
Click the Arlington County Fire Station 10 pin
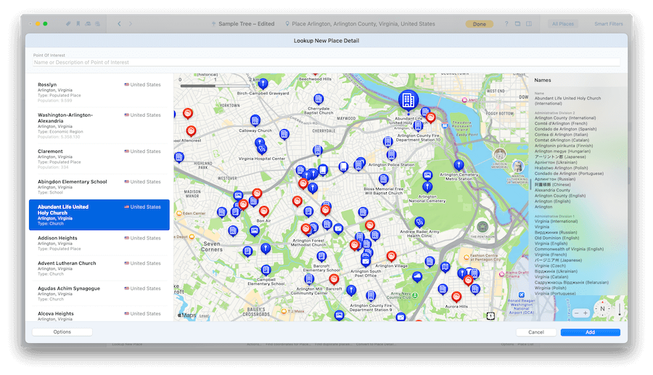pyautogui.click(x=418, y=125)
